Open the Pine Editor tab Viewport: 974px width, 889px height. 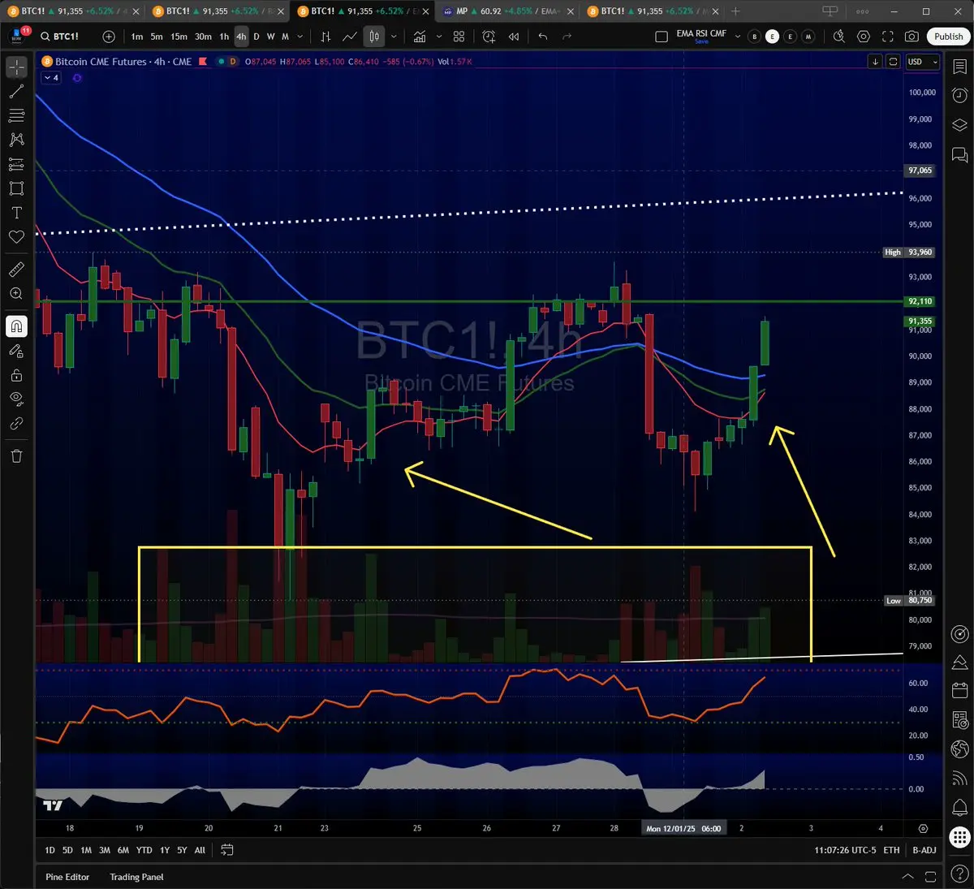coord(67,877)
